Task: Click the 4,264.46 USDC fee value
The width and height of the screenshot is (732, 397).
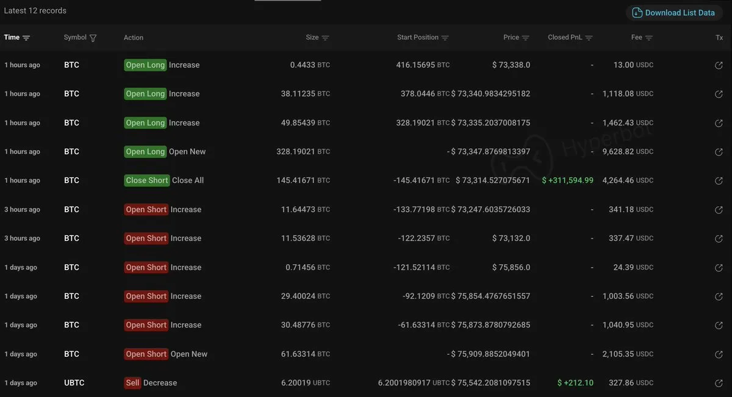Action: (x=628, y=181)
